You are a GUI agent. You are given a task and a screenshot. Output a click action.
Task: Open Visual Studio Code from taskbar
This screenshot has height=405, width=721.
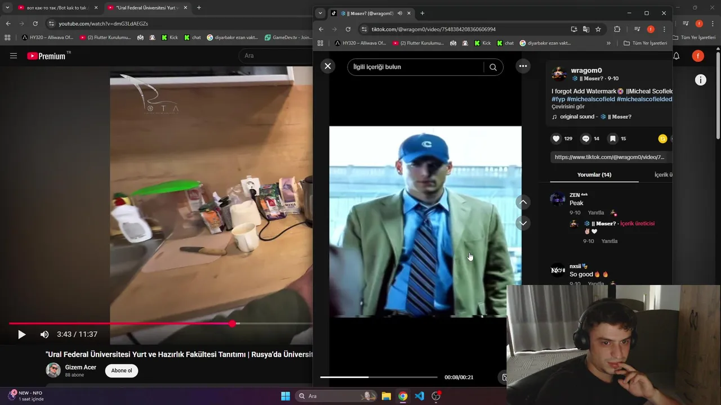tap(419, 396)
